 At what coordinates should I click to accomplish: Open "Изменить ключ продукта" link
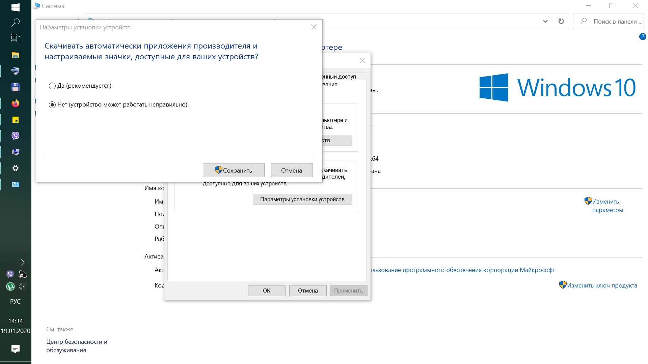(x=601, y=285)
